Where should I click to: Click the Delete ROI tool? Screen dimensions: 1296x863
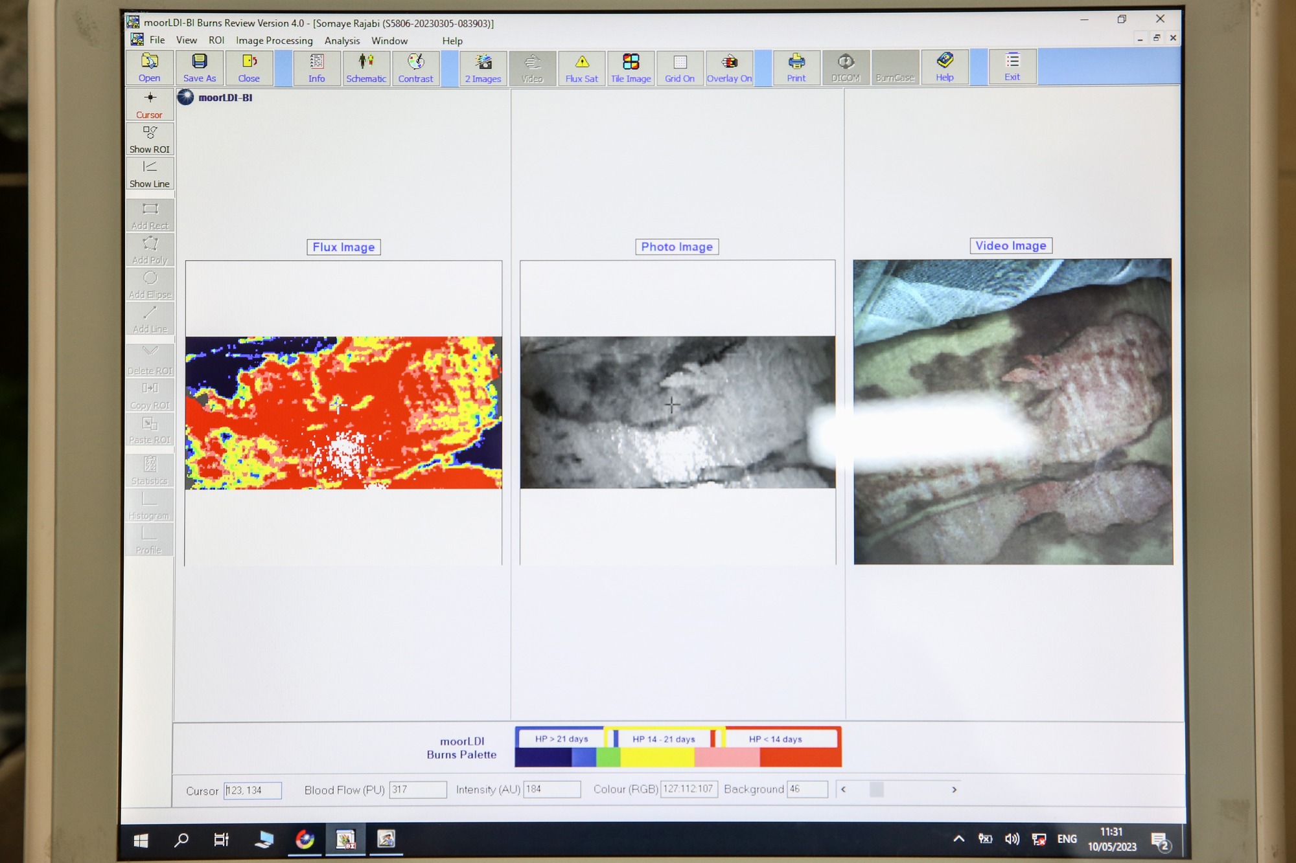coord(150,361)
